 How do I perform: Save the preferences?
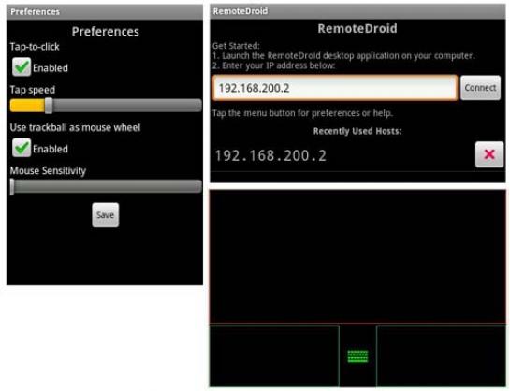[106, 215]
